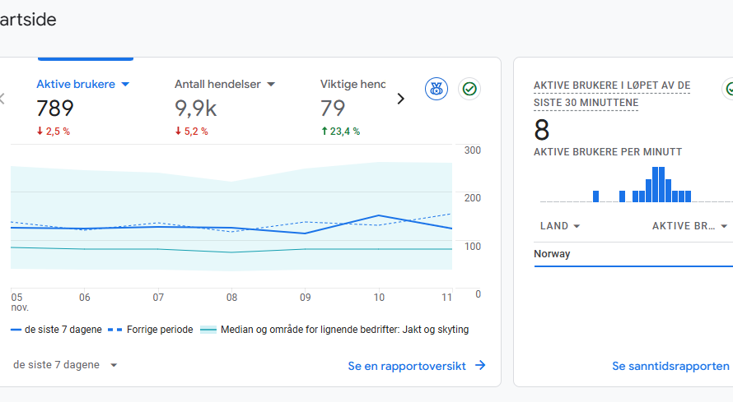The height and width of the screenshot is (402, 733).
Task: Click the green checkmark icon beside the medal
Action: (x=469, y=89)
